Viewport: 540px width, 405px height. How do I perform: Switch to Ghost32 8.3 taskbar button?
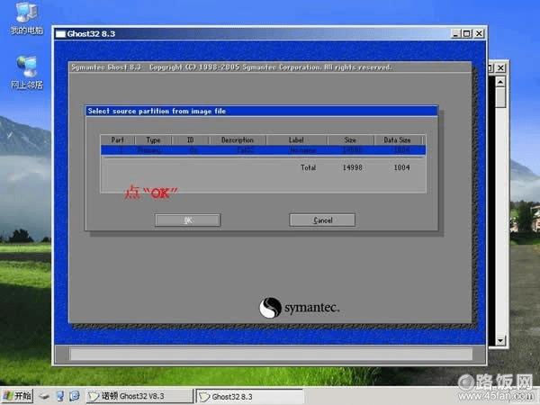[249, 397]
